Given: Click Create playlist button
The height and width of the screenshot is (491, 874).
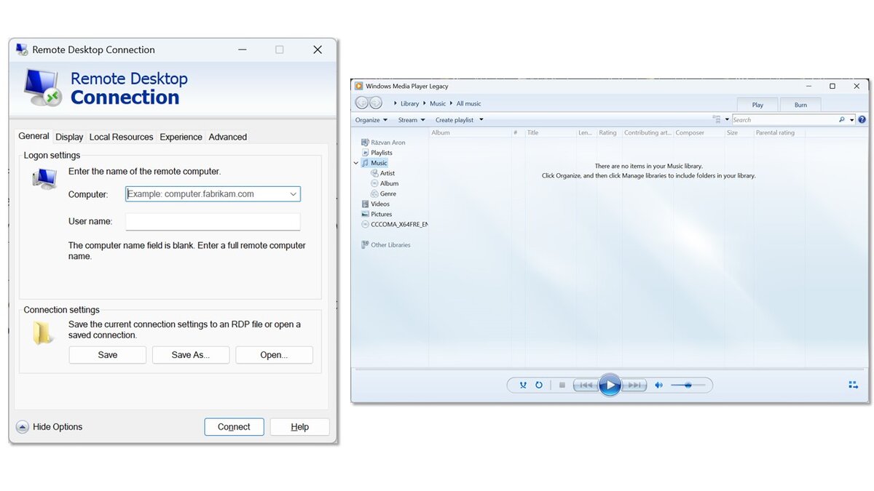Looking at the screenshot, I should pos(454,120).
